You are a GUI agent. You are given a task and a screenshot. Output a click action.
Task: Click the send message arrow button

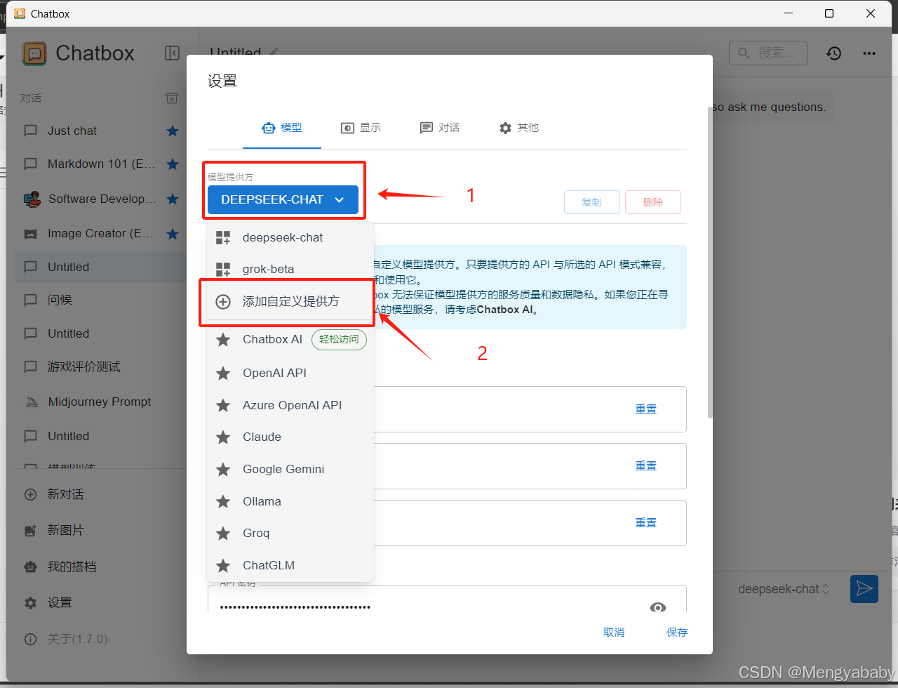[x=864, y=589]
